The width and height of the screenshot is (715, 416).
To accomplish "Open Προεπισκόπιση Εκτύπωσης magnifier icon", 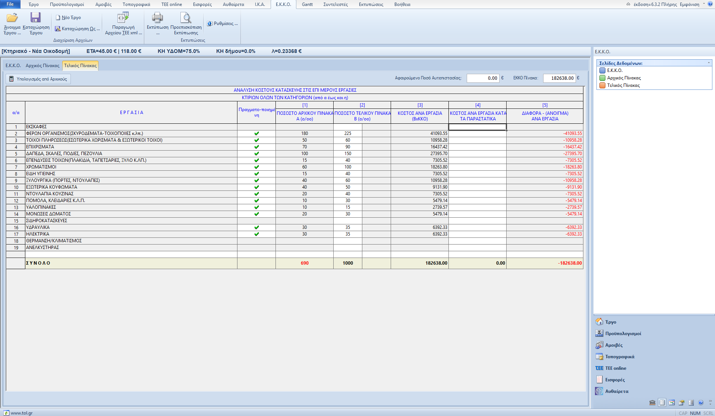I will 186,18.
